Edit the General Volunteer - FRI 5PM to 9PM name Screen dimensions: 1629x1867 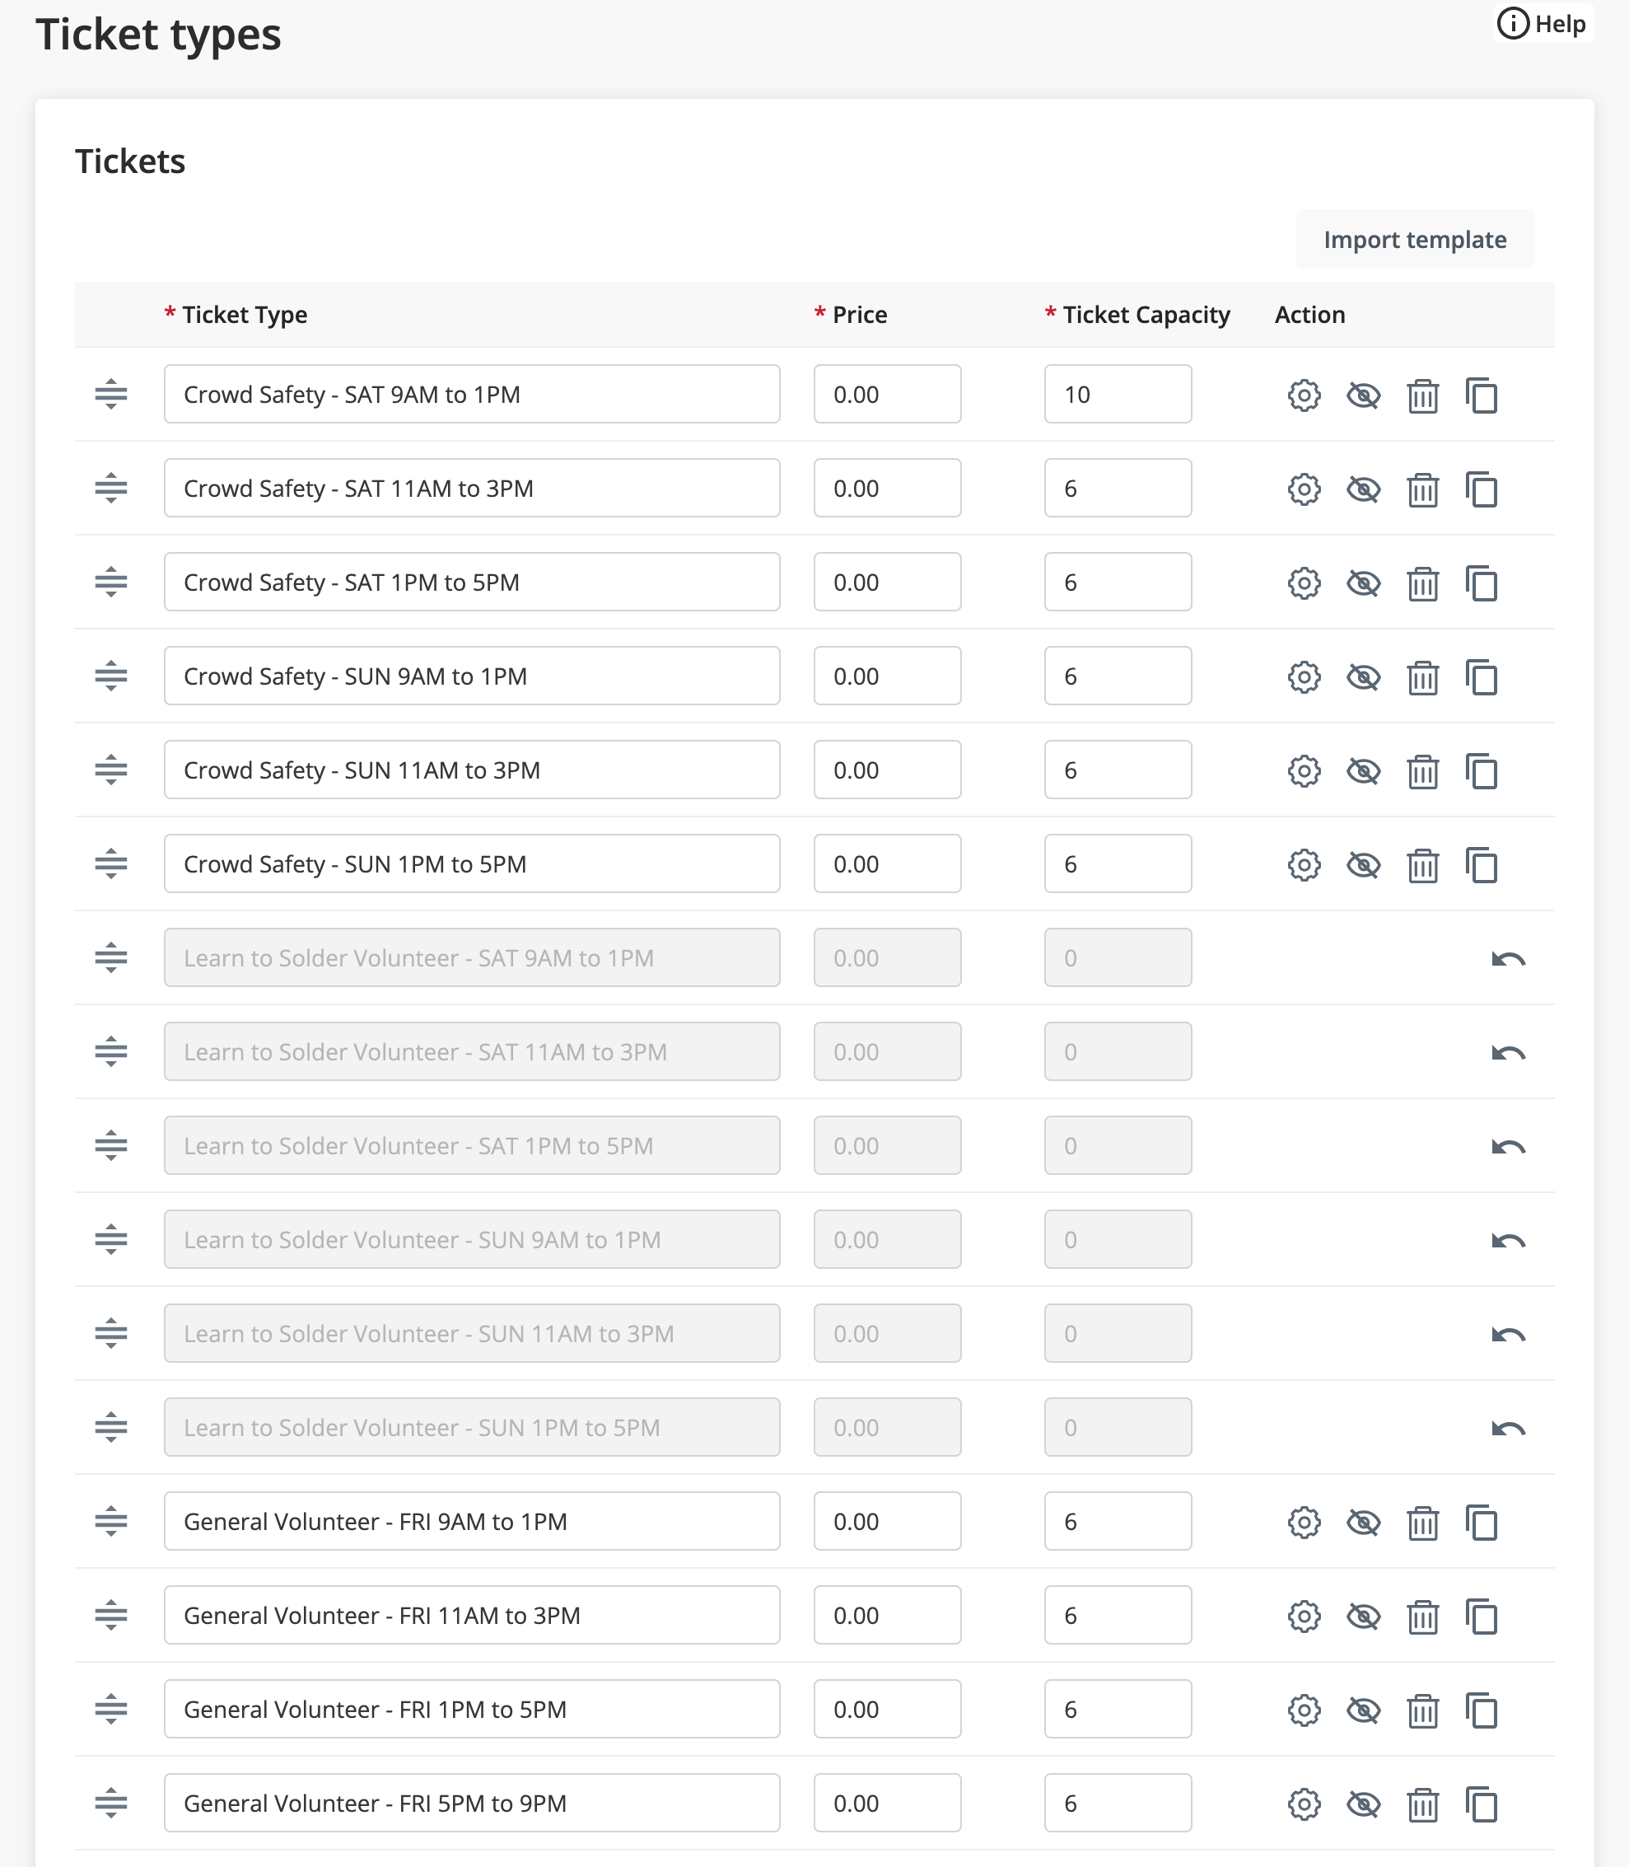(x=472, y=1803)
